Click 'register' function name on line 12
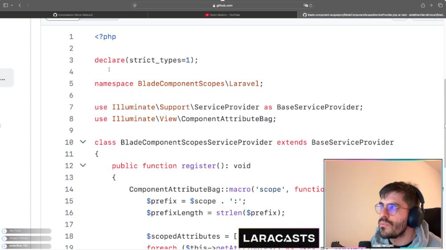 (198, 166)
